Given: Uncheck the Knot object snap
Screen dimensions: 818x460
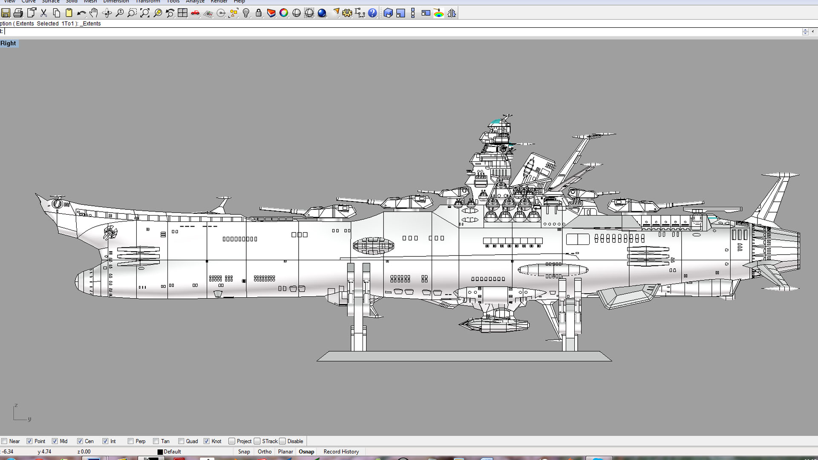Looking at the screenshot, I should pos(207,441).
